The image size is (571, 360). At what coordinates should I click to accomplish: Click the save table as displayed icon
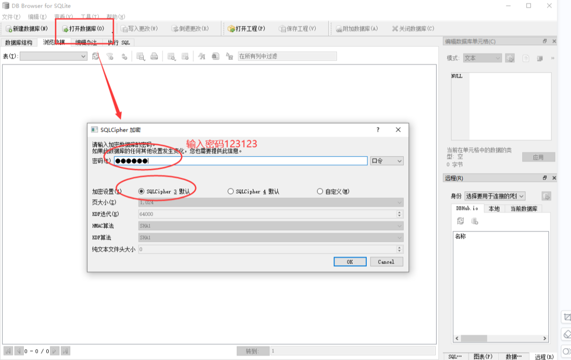141,56
